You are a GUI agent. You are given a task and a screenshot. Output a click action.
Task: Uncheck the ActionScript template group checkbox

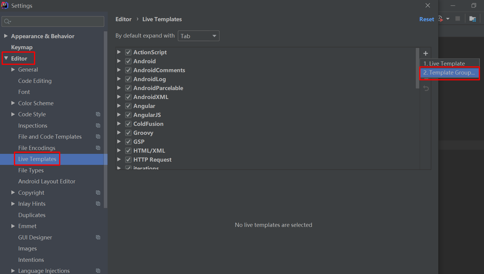click(128, 52)
